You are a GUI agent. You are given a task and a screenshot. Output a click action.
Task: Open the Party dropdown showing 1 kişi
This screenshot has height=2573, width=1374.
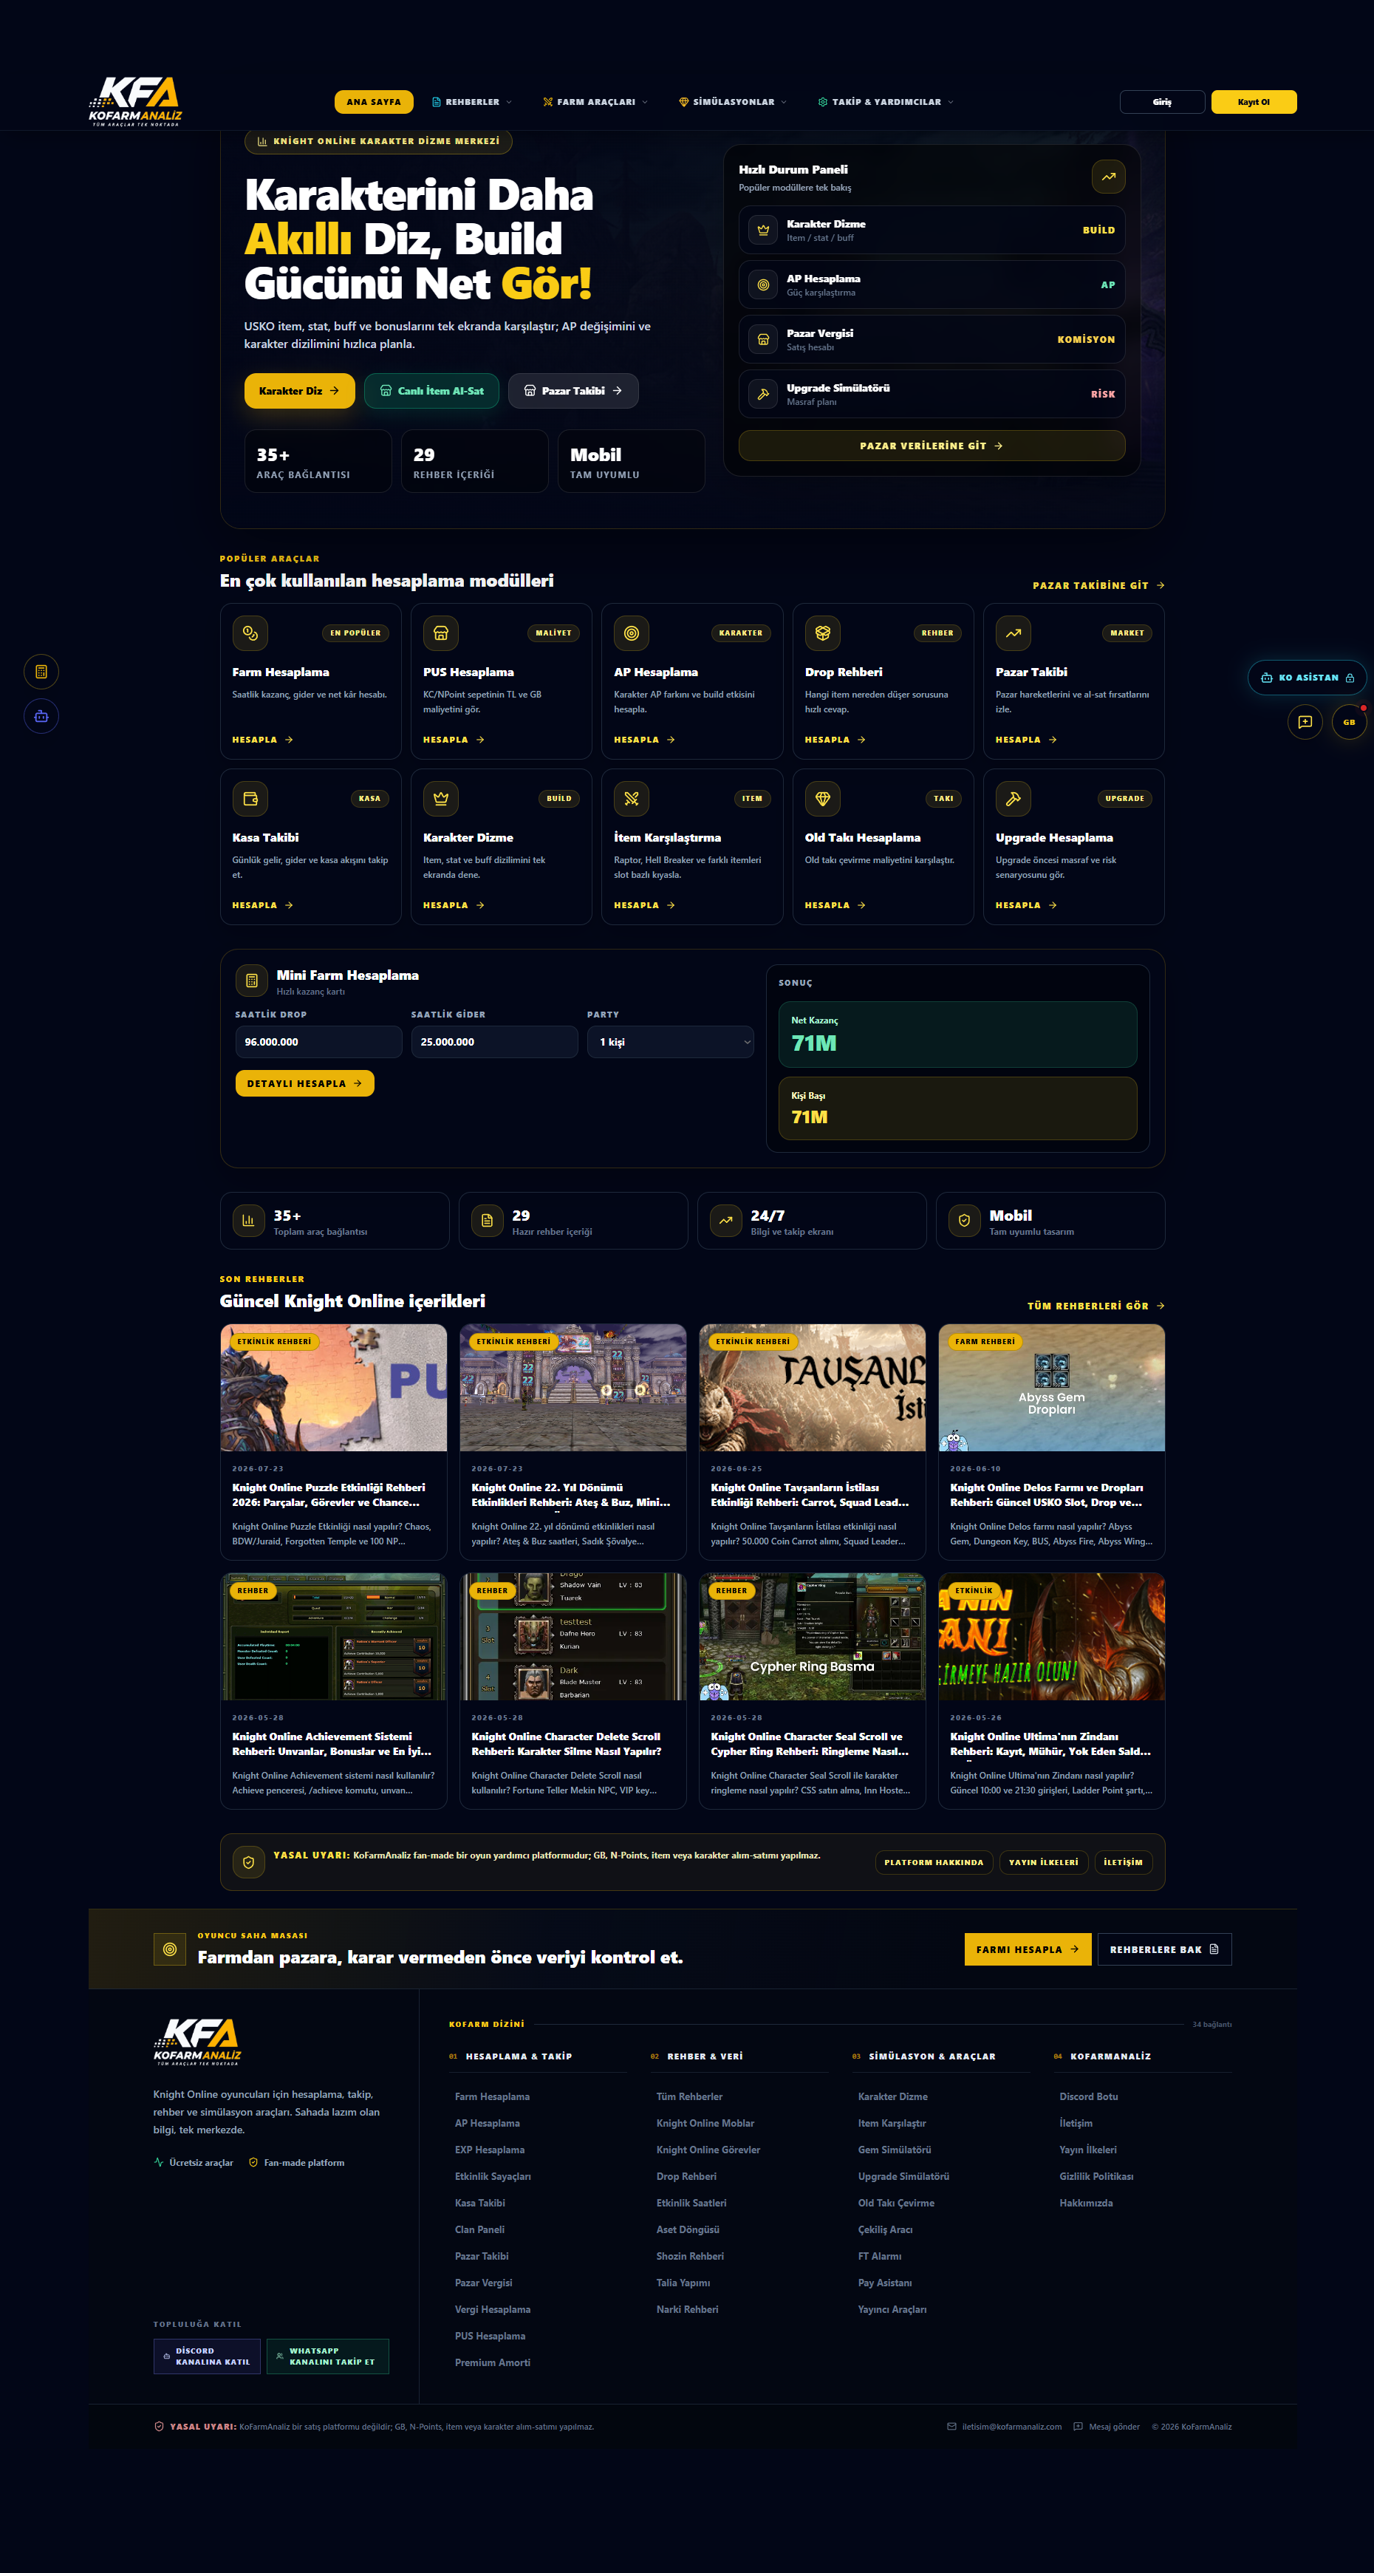coord(670,1042)
